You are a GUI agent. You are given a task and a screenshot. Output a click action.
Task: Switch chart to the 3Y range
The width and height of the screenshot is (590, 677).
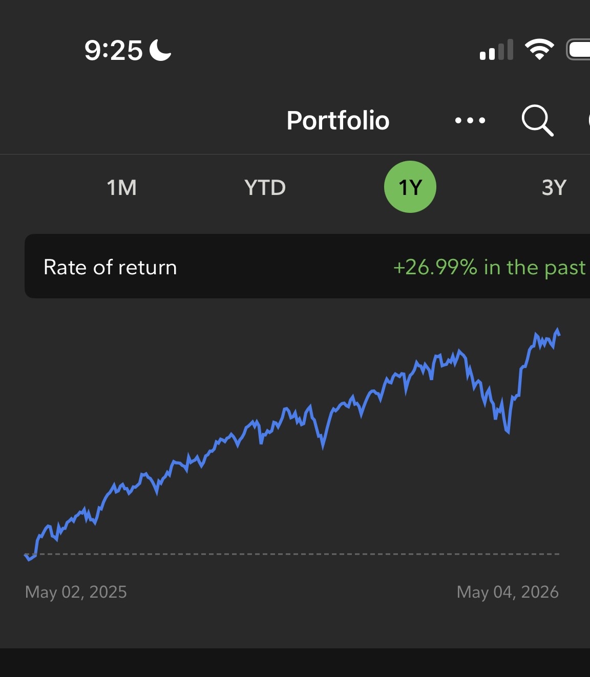pyautogui.click(x=554, y=187)
